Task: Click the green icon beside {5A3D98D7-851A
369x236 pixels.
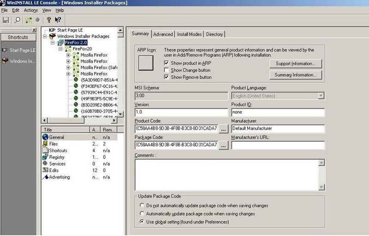Action: pyautogui.click(x=76, y=80)
